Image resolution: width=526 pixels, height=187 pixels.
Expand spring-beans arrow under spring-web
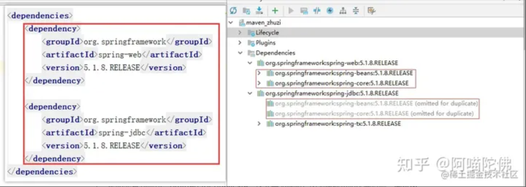click(259, 73)
